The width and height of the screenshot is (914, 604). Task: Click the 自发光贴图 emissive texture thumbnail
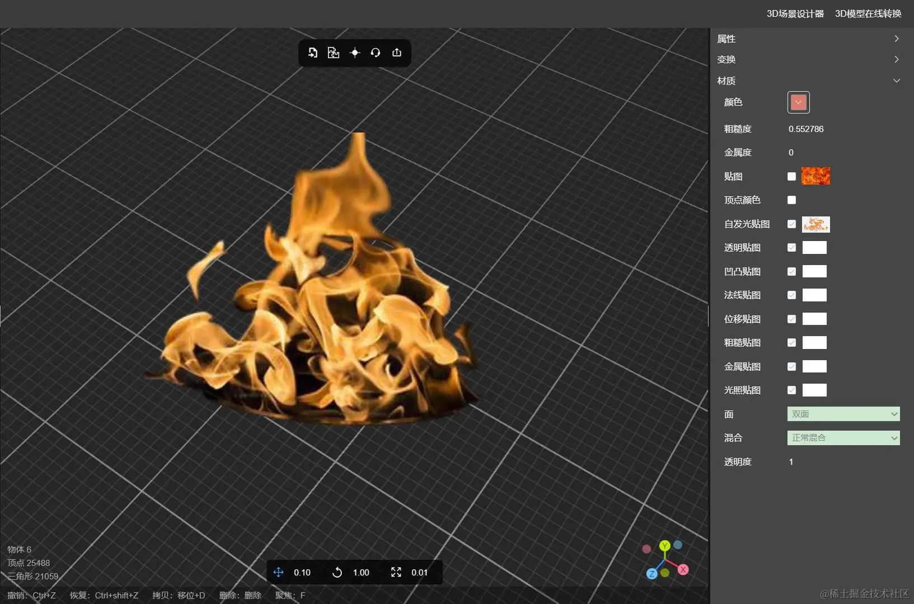point(815,224)
